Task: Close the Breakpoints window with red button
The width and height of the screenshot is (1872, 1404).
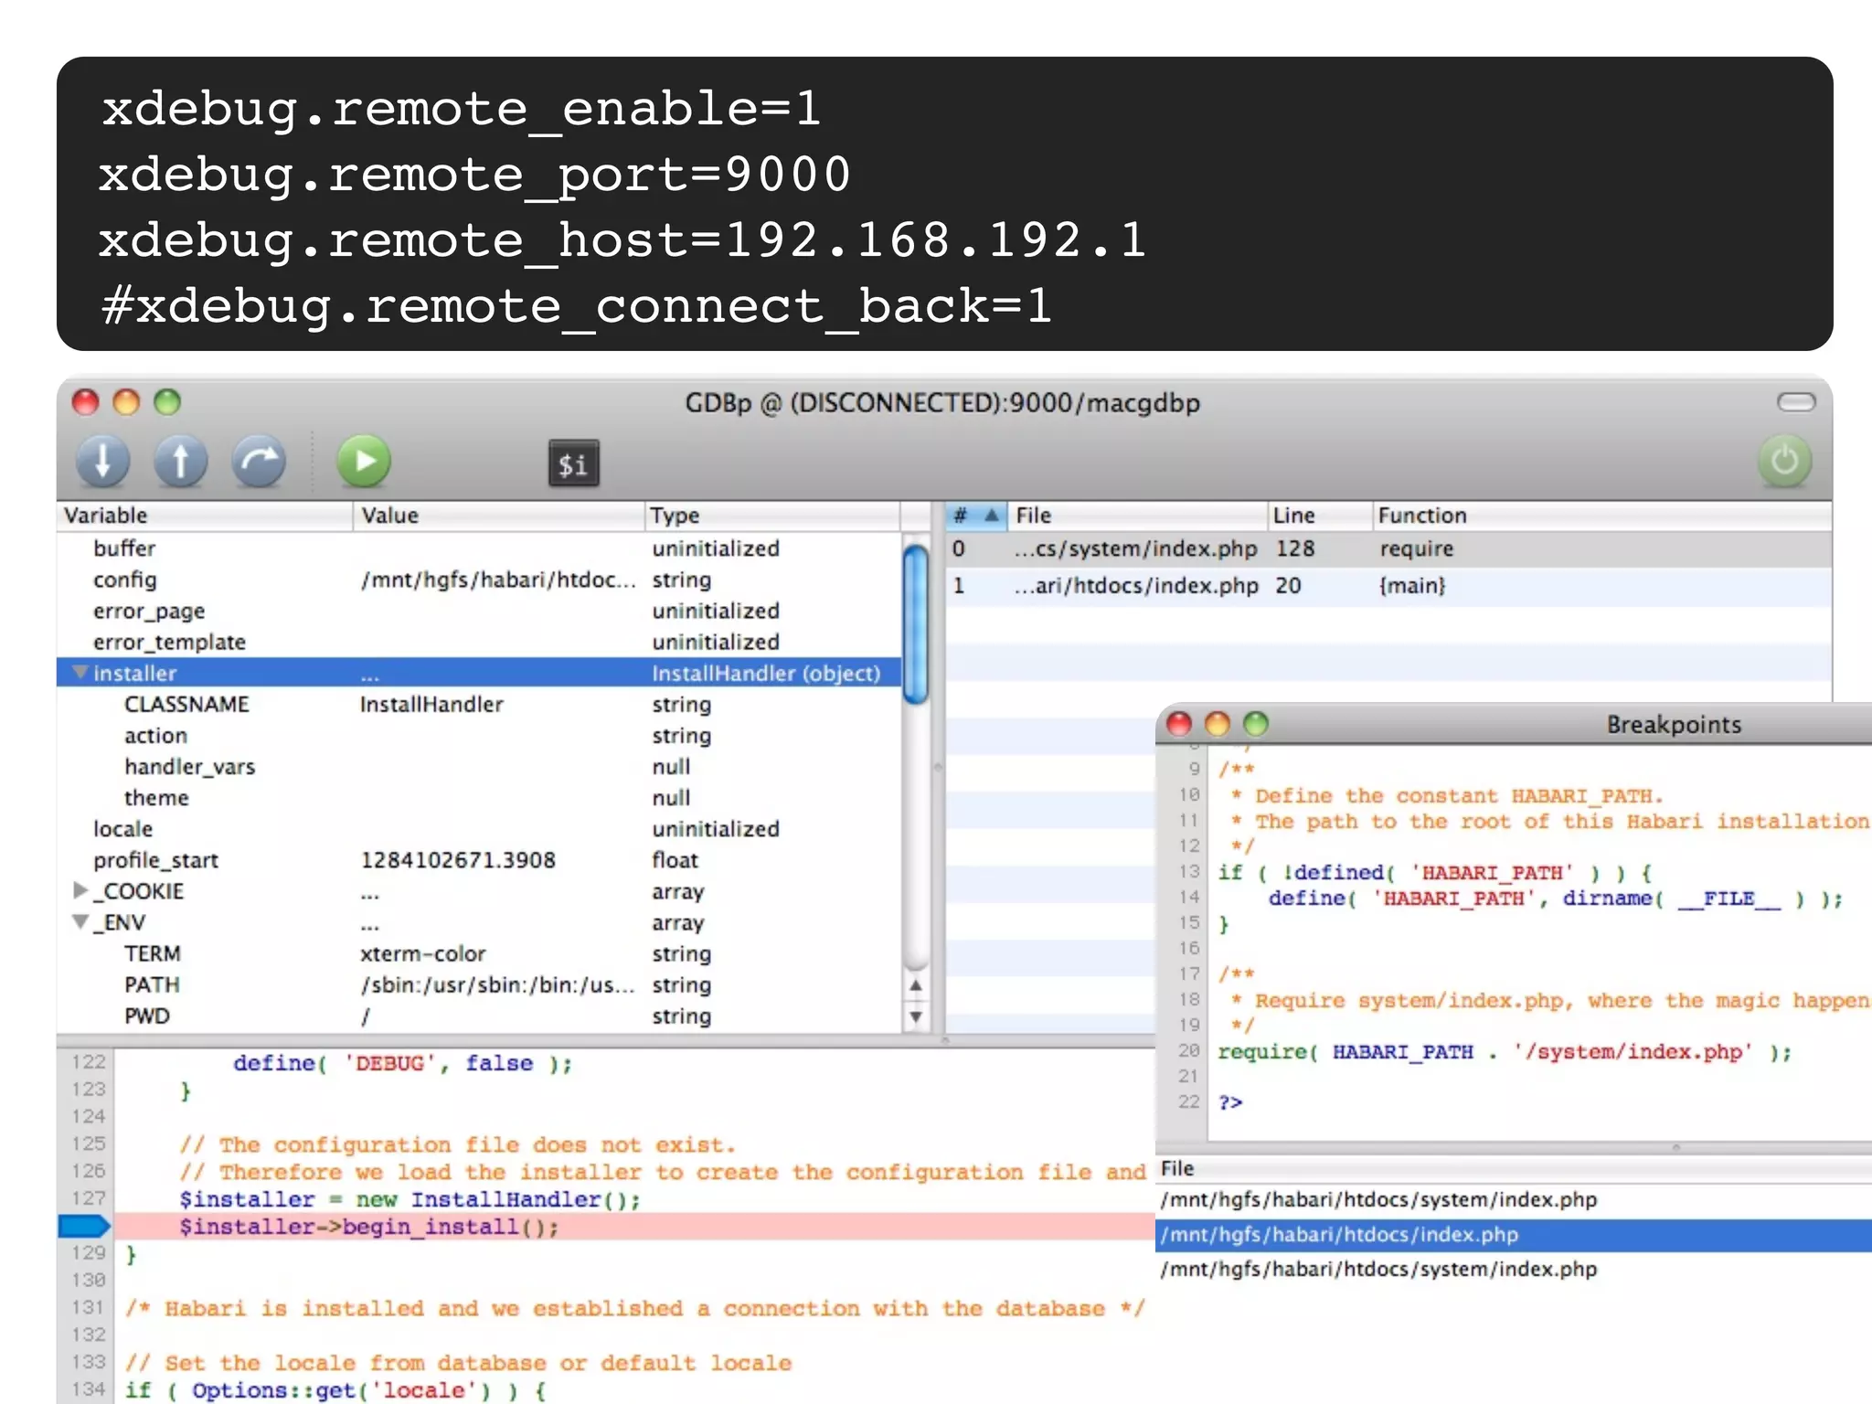Action: pyautogui.click(x=1179, y=724)
